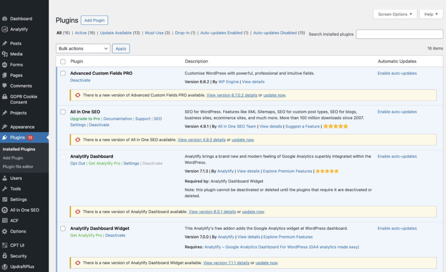The height and width of the screenshot is (272, 446).
Task: Enable auto-updates for Analytify Dashboard
Action: click(x=397, y=157)
